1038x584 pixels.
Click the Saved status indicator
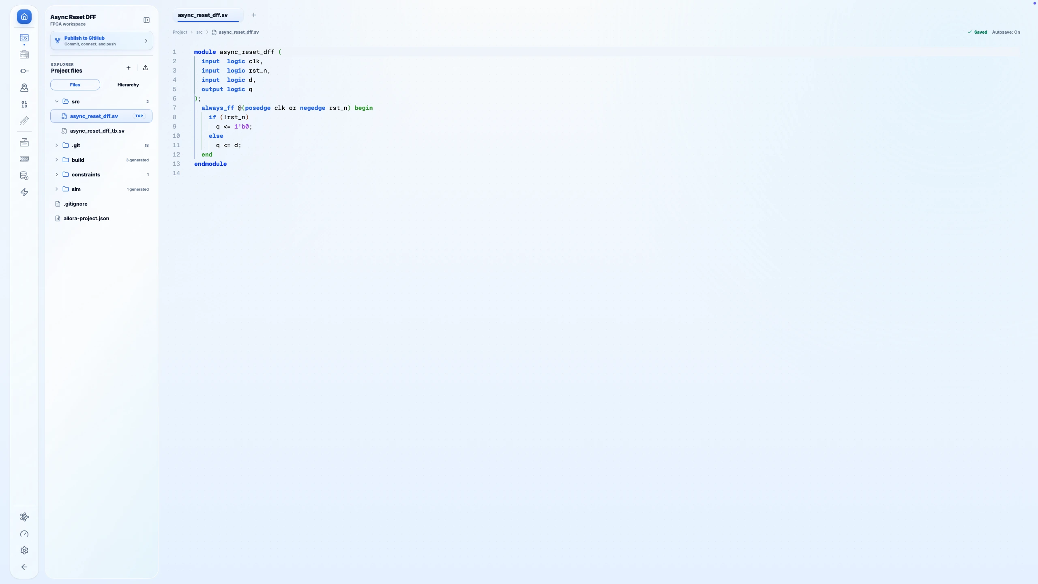click(x=978, y=32)
